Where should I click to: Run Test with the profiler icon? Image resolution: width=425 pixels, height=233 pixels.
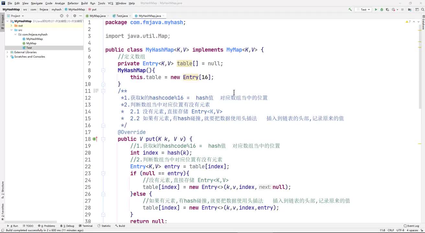[x=393, y=9]
